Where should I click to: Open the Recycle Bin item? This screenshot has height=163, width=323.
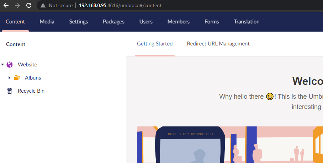pos(31,91)
